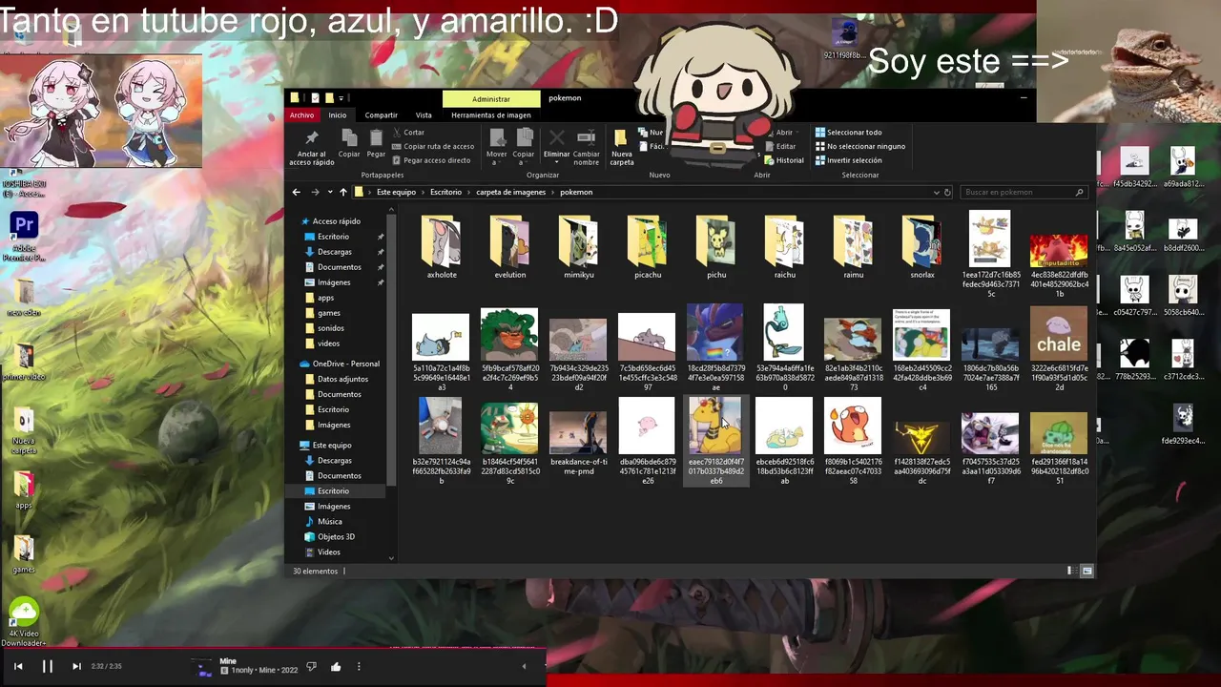Viewport: 1221px width, 687px height.
Task: Go up one folder level arrow
Action: 343,192
